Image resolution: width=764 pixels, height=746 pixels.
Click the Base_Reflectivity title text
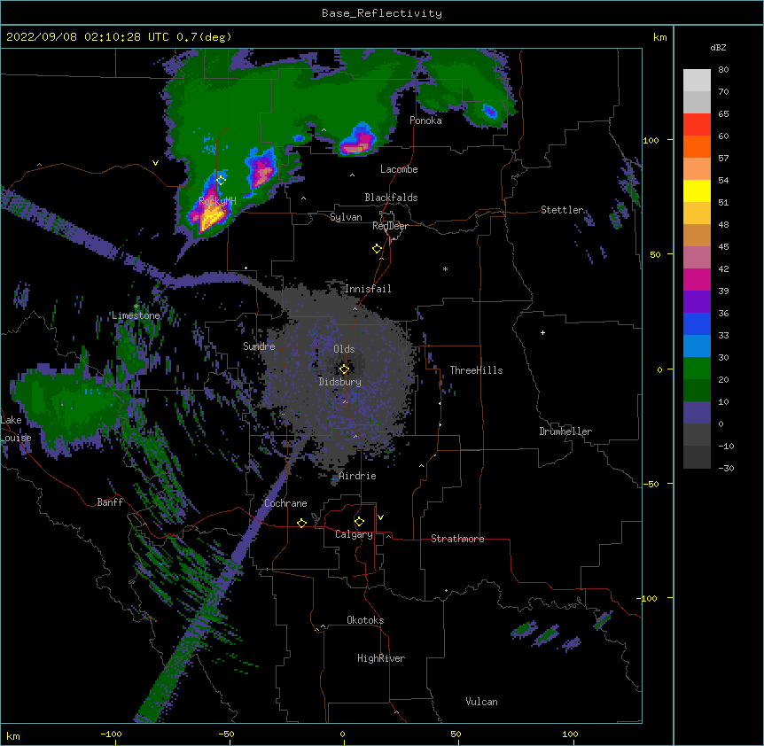382,13
